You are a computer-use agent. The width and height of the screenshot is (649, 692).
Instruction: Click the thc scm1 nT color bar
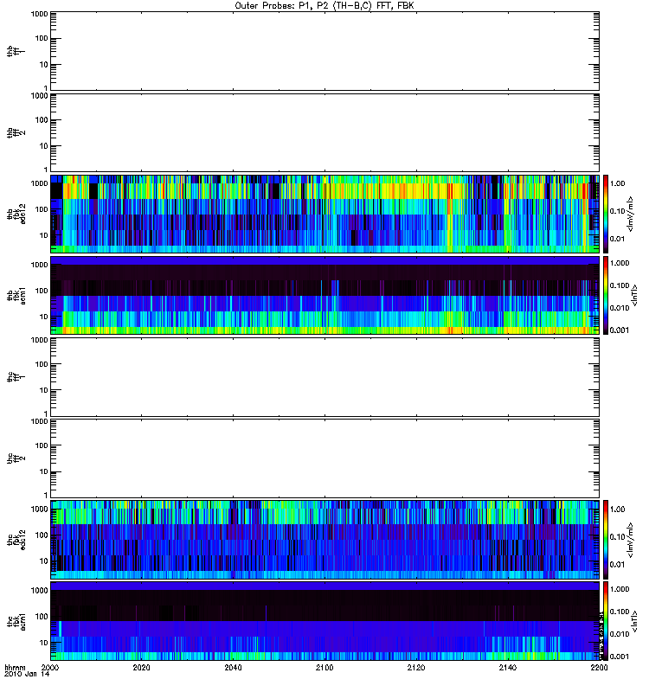[x=606, y=621]
